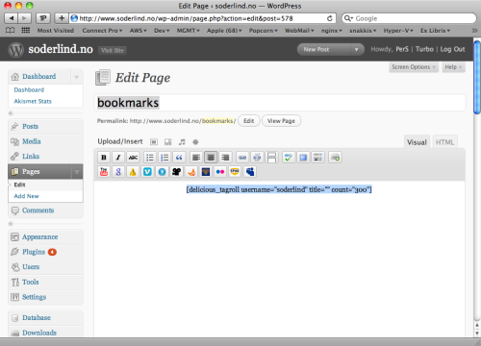Insert a hyperlink
The width and height of the screenshot is (481, 346).
[x=242, y=158]
